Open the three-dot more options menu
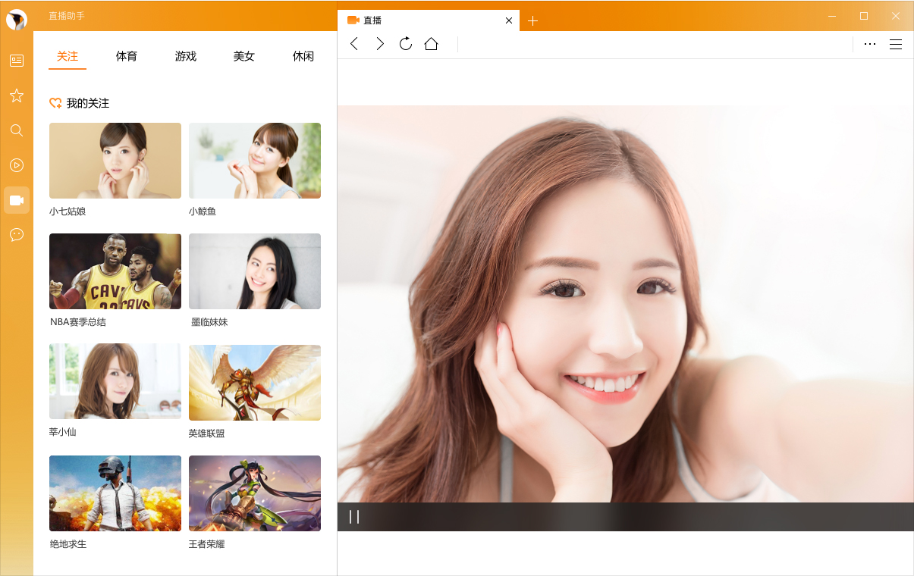The height and width of the screenshot is (576, 914). point(870,44)
